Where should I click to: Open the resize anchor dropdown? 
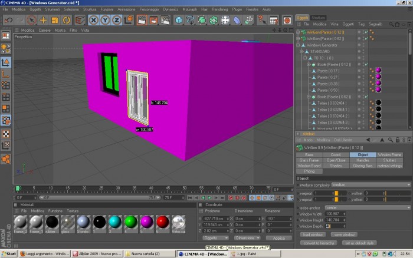[x=368, y=207]
